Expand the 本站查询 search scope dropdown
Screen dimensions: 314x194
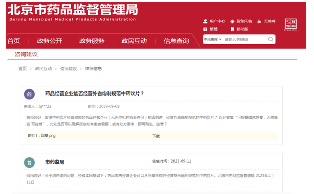[212, 39]
